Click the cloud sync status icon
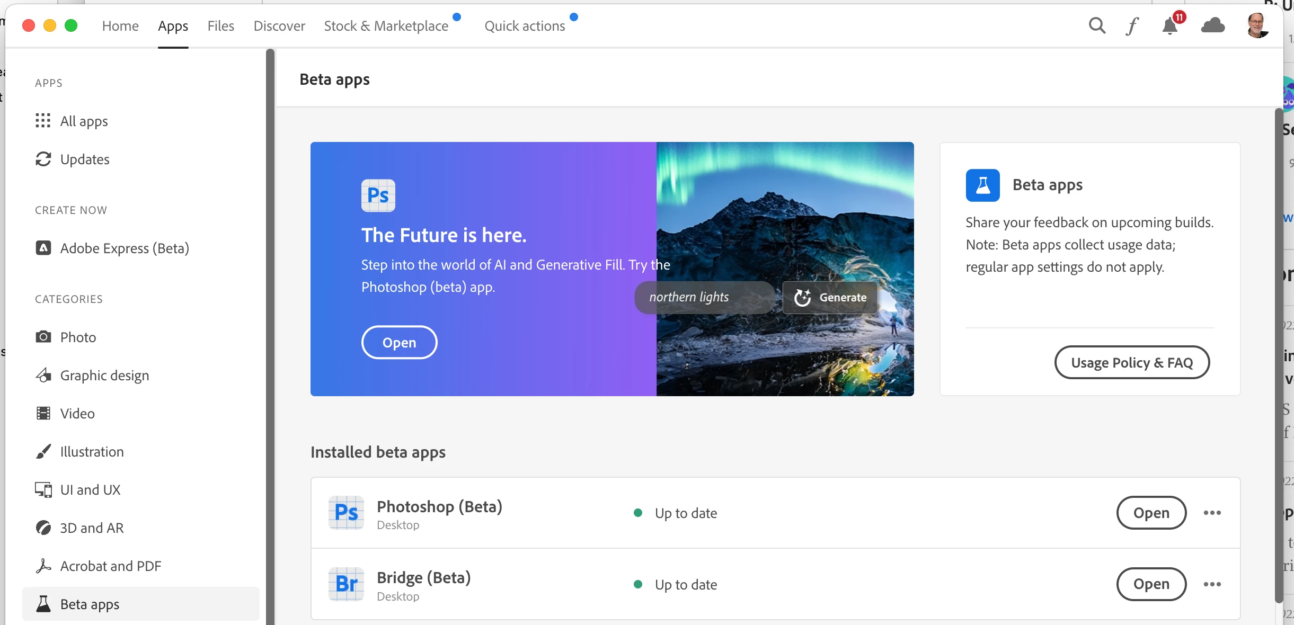 [1212, 25]
